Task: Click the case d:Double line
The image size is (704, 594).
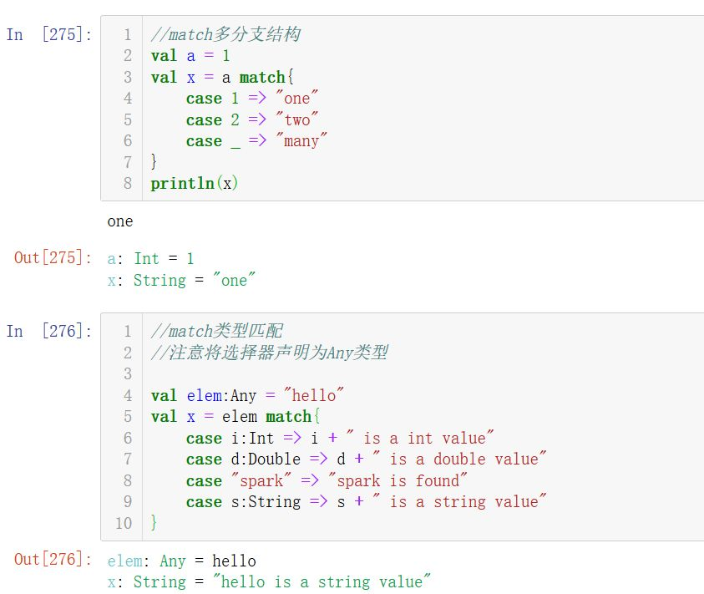Action: (367, 459)
